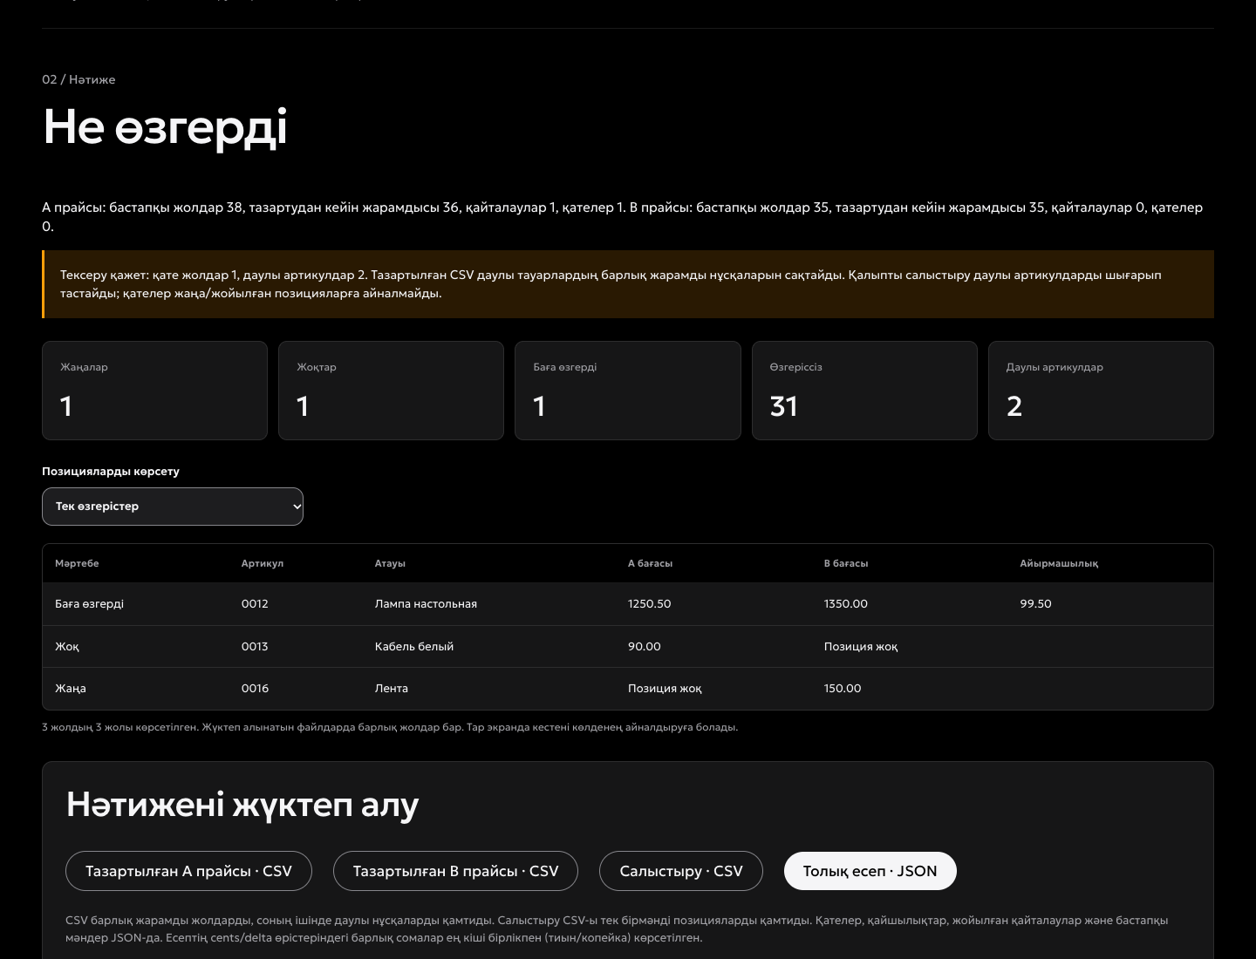
Task: Click the price '150.00'
Action: pyautogui.click(x=843, y=689)
